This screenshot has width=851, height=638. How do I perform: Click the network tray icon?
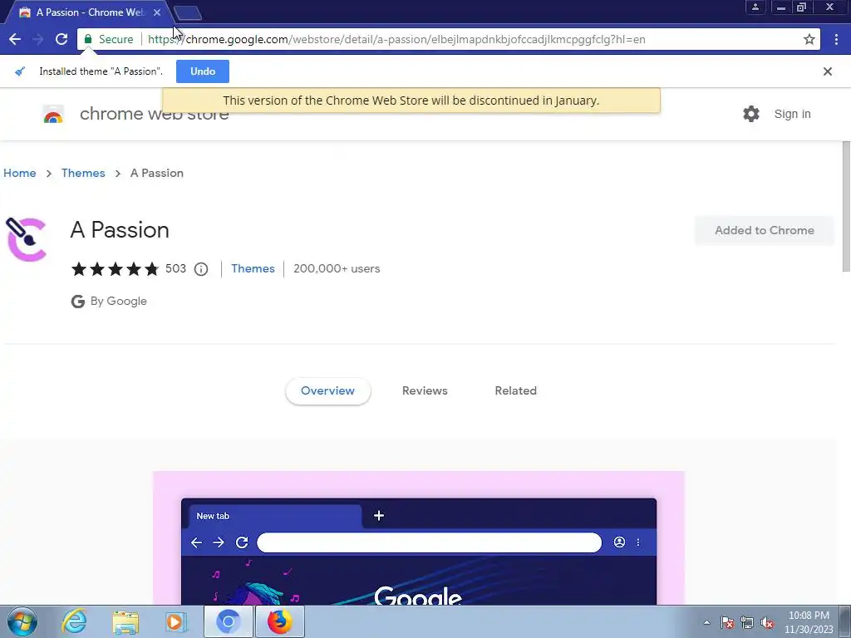point(747,622)
